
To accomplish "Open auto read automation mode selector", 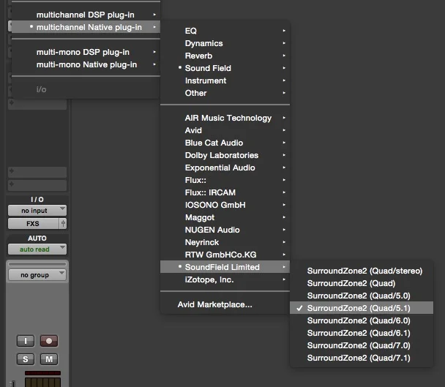I will pos(37,249).
